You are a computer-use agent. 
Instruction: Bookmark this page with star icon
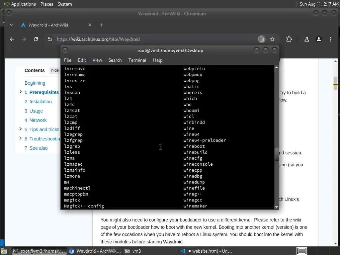point(272,39)
